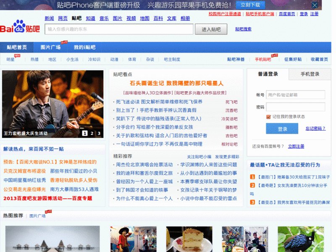
Task: Focus the Tieba search input field
Action: pos(119,29)
